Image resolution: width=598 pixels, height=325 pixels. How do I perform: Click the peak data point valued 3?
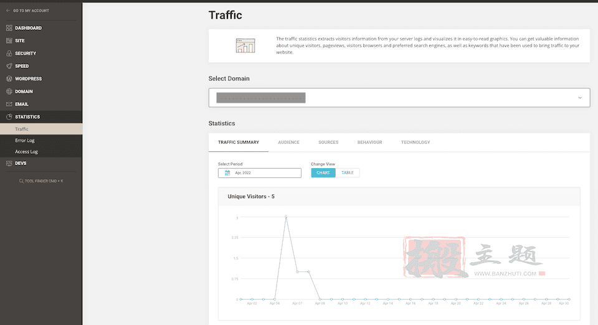coord(286,217)
